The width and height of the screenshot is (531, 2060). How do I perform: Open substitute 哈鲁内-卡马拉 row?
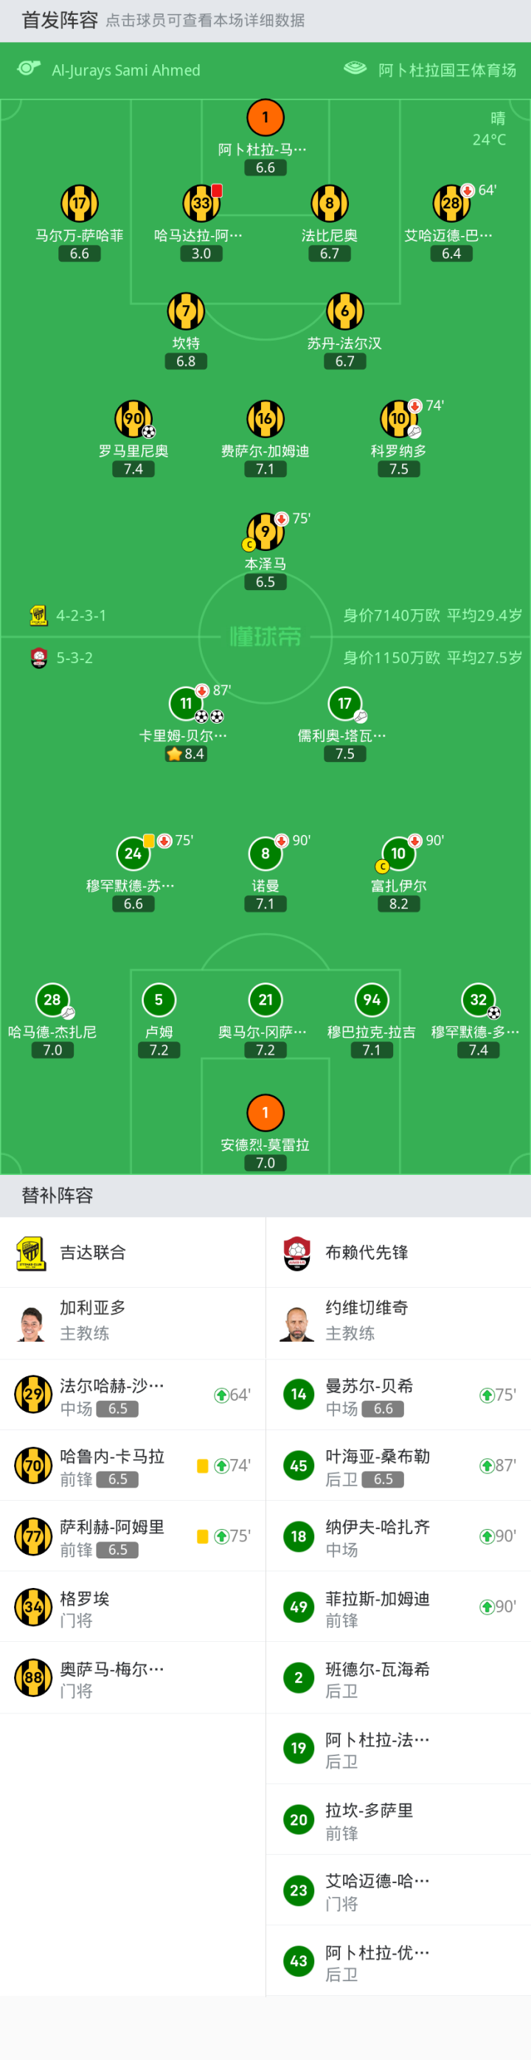(132, 1466)
